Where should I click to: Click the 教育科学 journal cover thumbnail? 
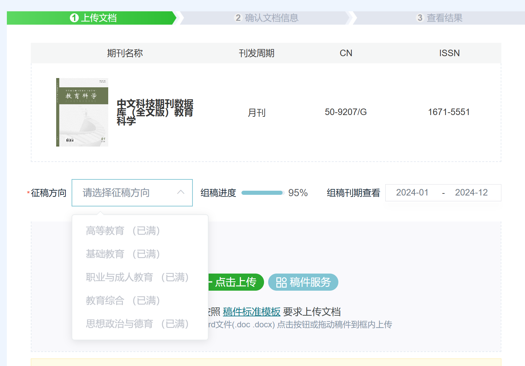pyautogui.click(x=82, y=112)
